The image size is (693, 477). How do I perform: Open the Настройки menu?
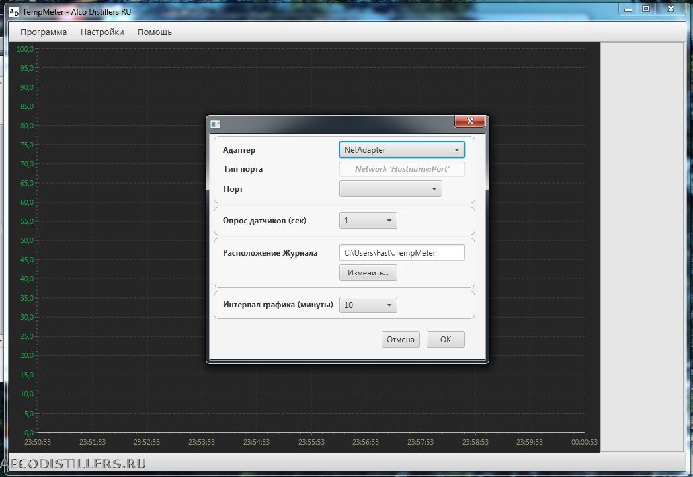(102, 32)
